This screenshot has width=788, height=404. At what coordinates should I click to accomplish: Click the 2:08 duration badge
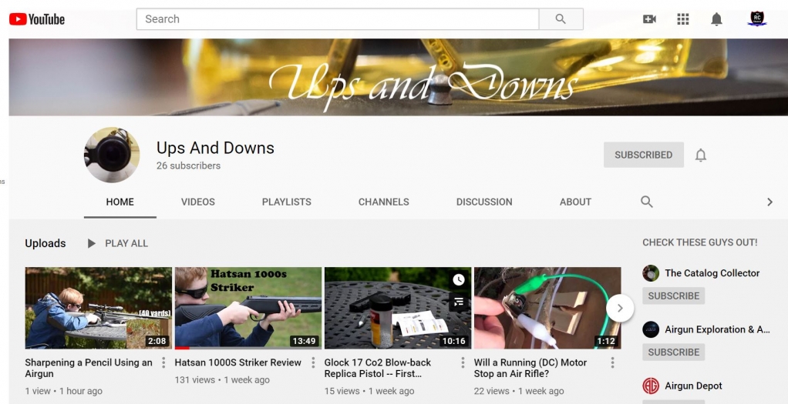click(x=157, y=341)
